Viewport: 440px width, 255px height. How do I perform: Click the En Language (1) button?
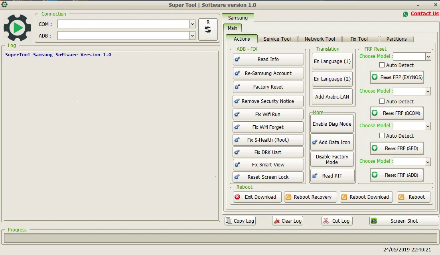pos(332,61)
